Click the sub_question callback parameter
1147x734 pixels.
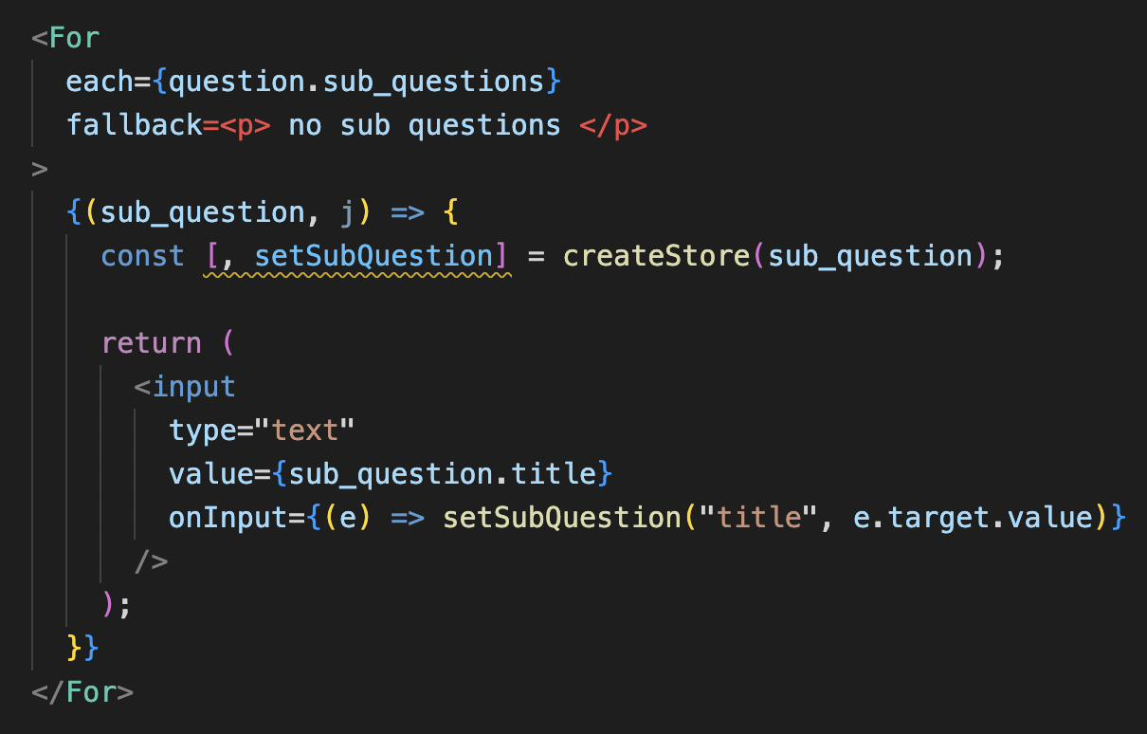[203, 213]
